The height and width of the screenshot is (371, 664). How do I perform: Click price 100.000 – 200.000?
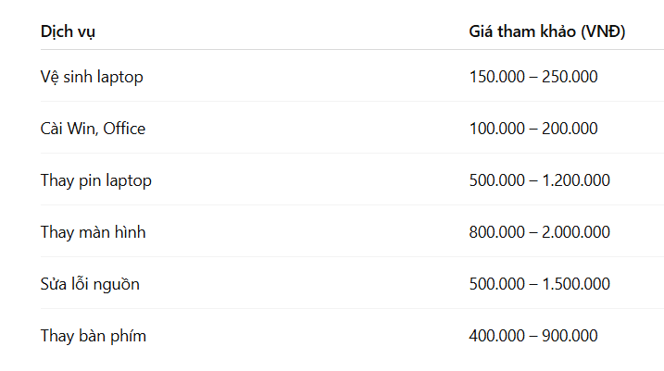[x=533, y=129]
